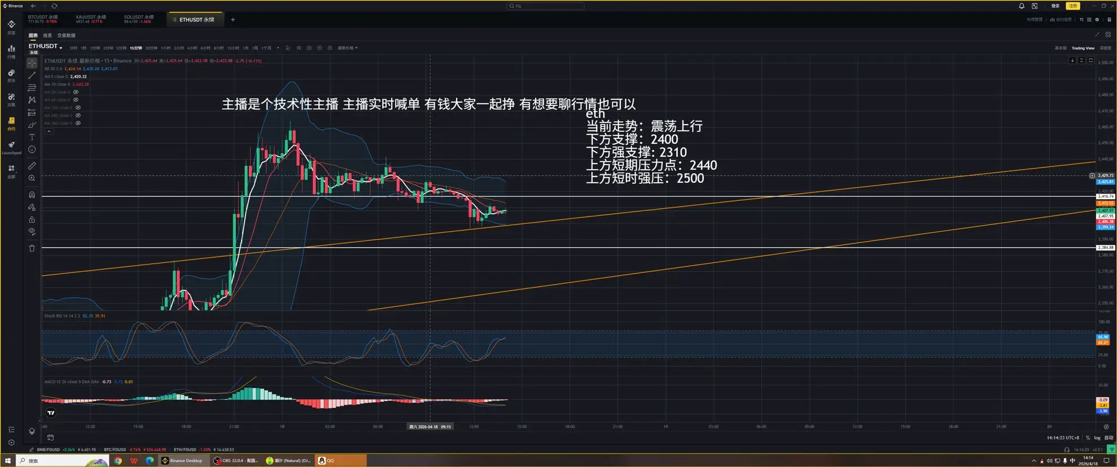Open the 最新价格 price type dropdown
The height and width of the screenshot is (467, 1117).
(x=348, y=48)
